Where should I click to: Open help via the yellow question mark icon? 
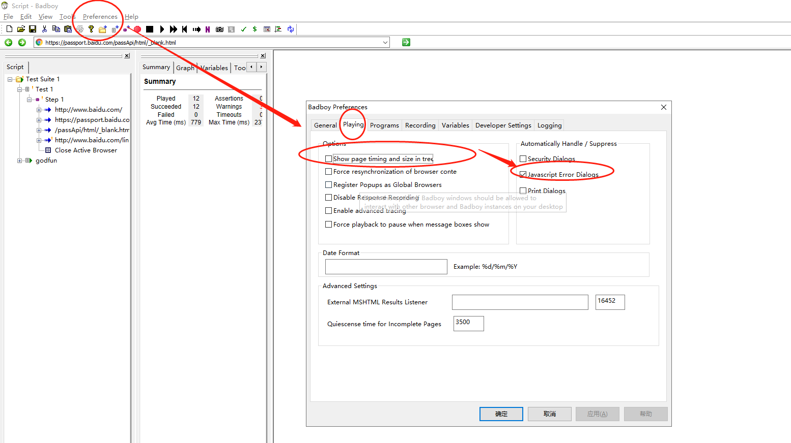coord(91,29)
